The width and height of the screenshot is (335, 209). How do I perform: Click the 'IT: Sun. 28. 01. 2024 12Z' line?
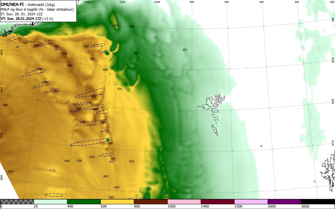point(21,14)
